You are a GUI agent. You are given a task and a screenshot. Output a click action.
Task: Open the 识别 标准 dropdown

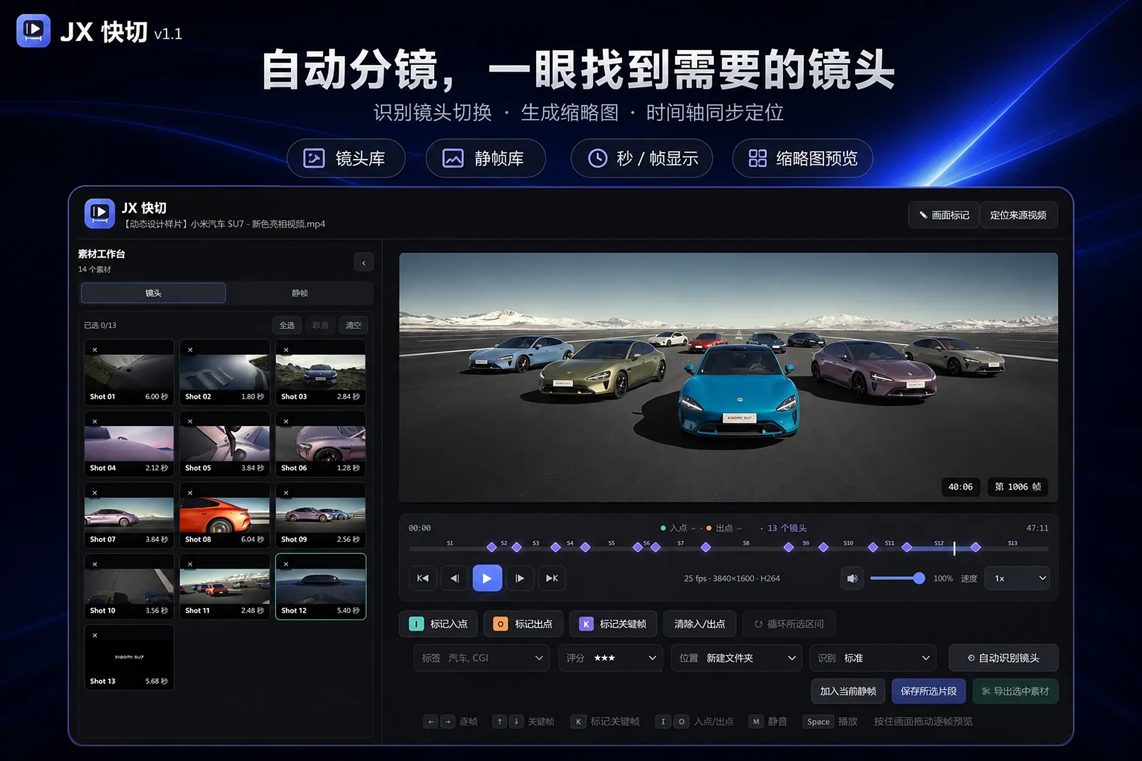873,658
